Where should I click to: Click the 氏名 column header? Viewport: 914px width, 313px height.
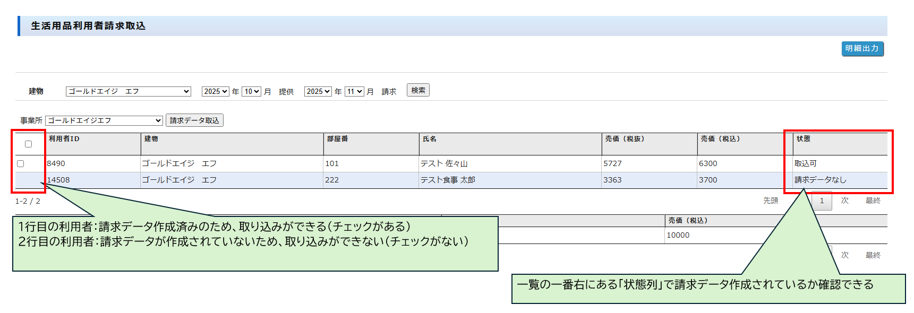[x=429, y=139]
